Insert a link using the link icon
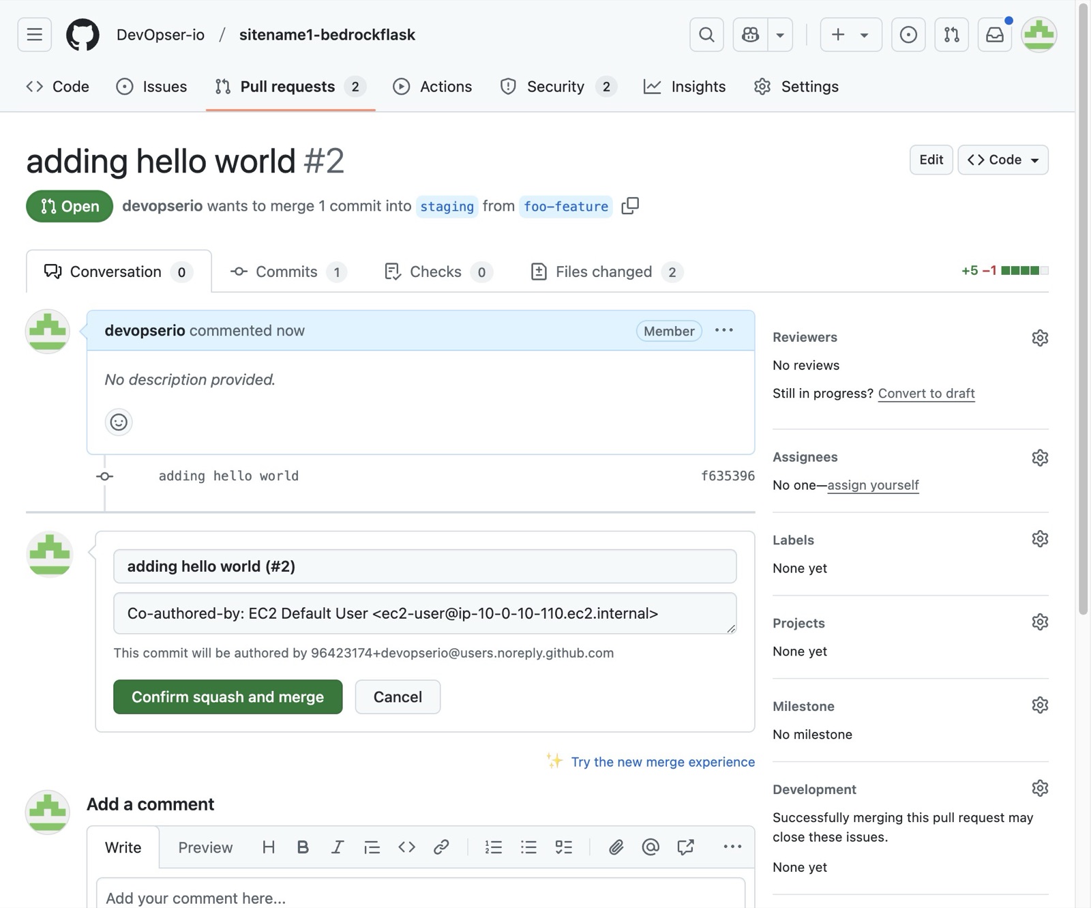This screenshot has height=908, width=1091. (441, 847)
